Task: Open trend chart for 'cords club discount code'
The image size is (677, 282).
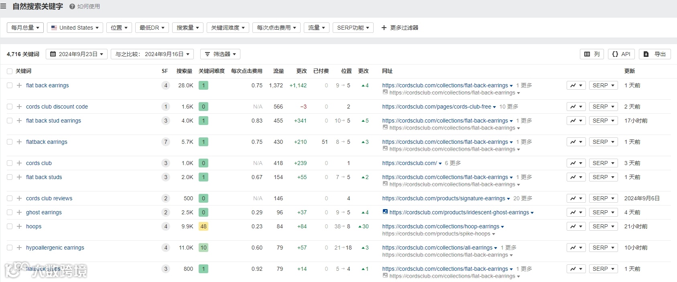Action: click(576, 107)
